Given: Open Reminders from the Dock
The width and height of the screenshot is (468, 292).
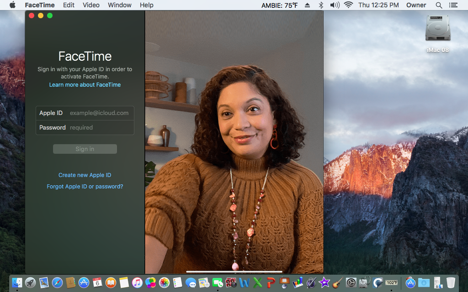Looking at the screenshot, I should pyautogui.click(x=177, y=282).
